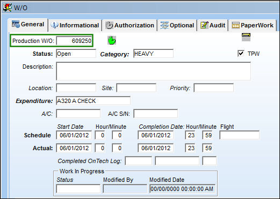Click the Schedule completion minute field showing 59

point(207,135)
